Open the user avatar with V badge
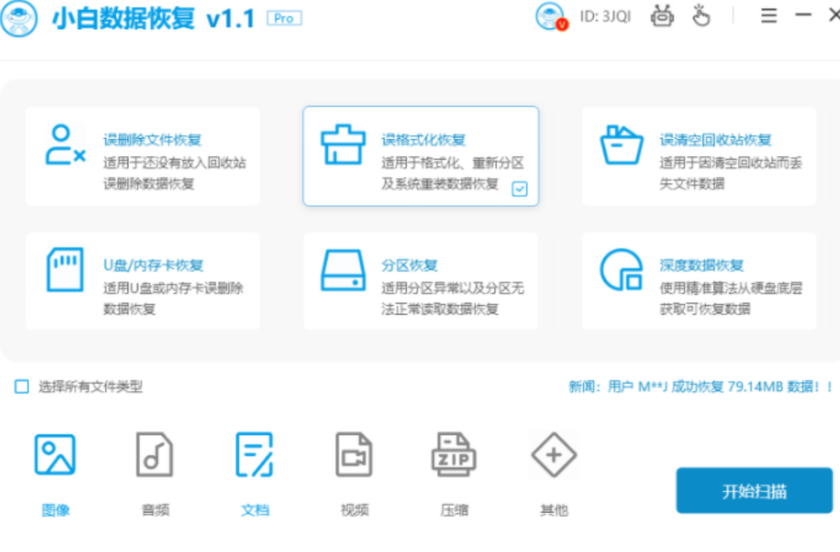Screen dimensions: 840x552 coord(551,16)
